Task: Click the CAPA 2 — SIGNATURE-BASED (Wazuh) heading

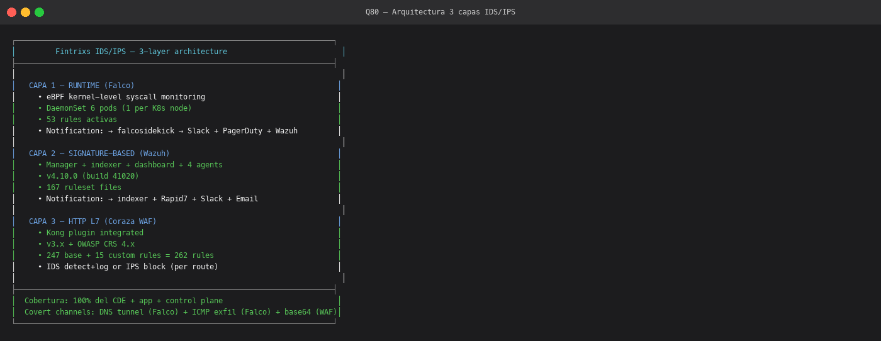Action: pos(99,154)
